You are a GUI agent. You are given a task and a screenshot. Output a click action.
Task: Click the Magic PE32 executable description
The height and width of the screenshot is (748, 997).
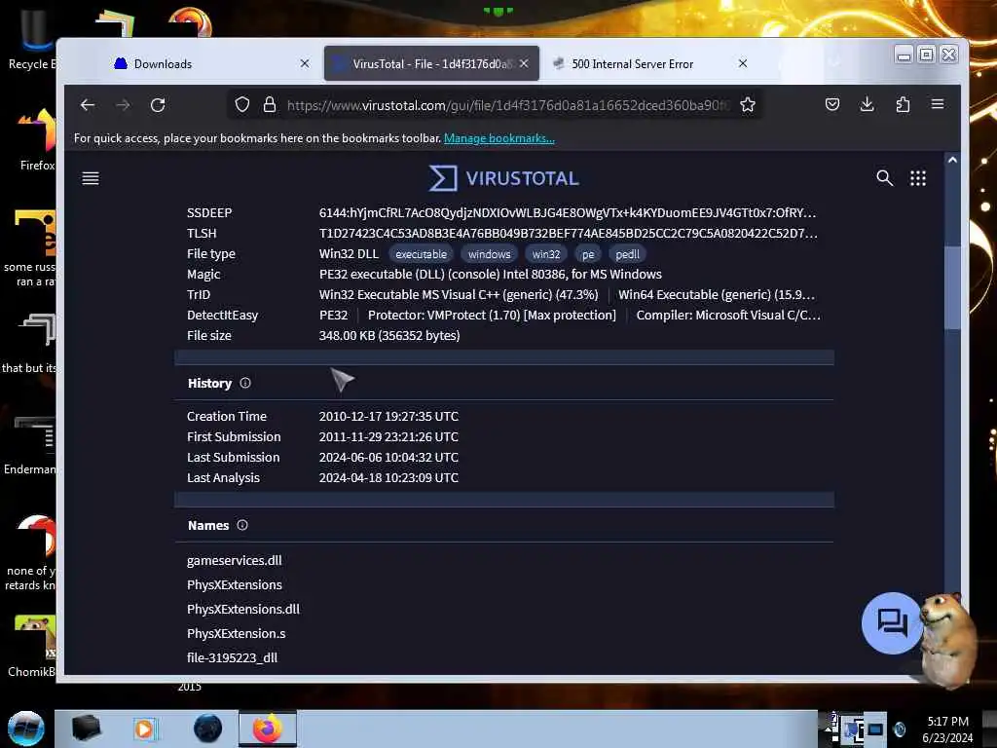point(491,274)
